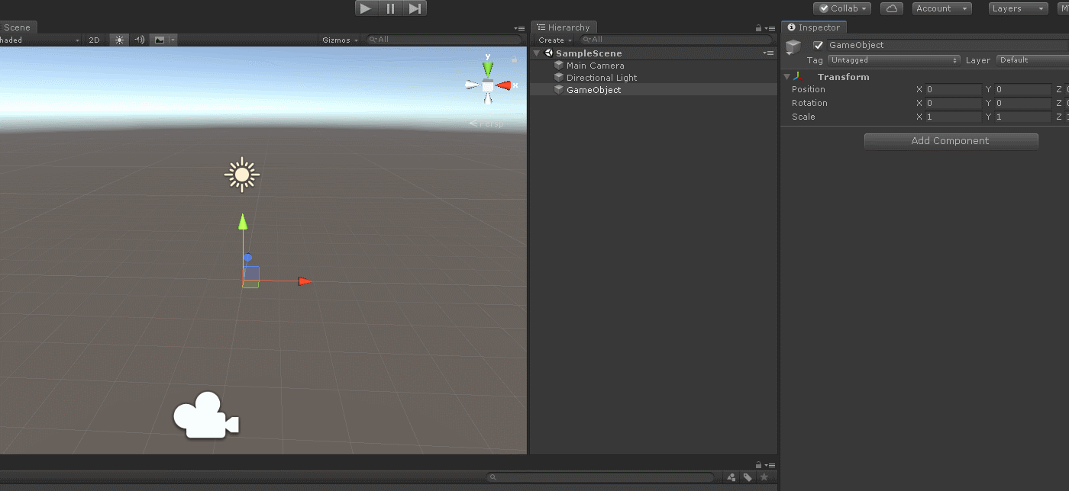Collapse the SampleScene hierarchy
This screenshot has height=491, width=1069.
click(x=536, y=53)
